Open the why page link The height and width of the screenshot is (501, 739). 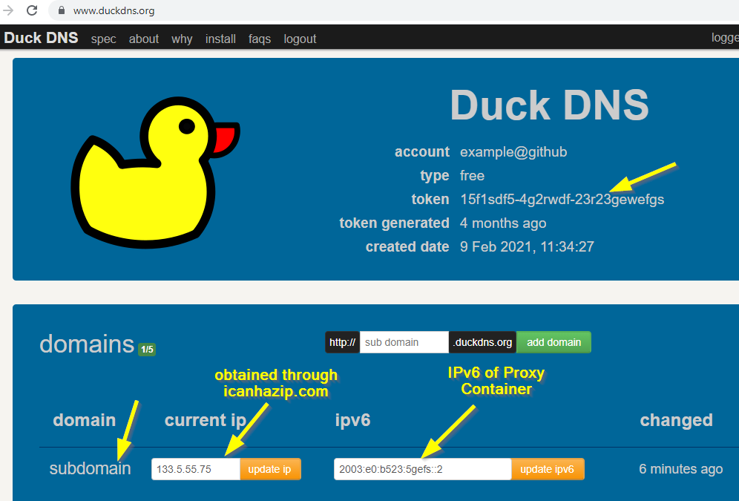point(182,39)
